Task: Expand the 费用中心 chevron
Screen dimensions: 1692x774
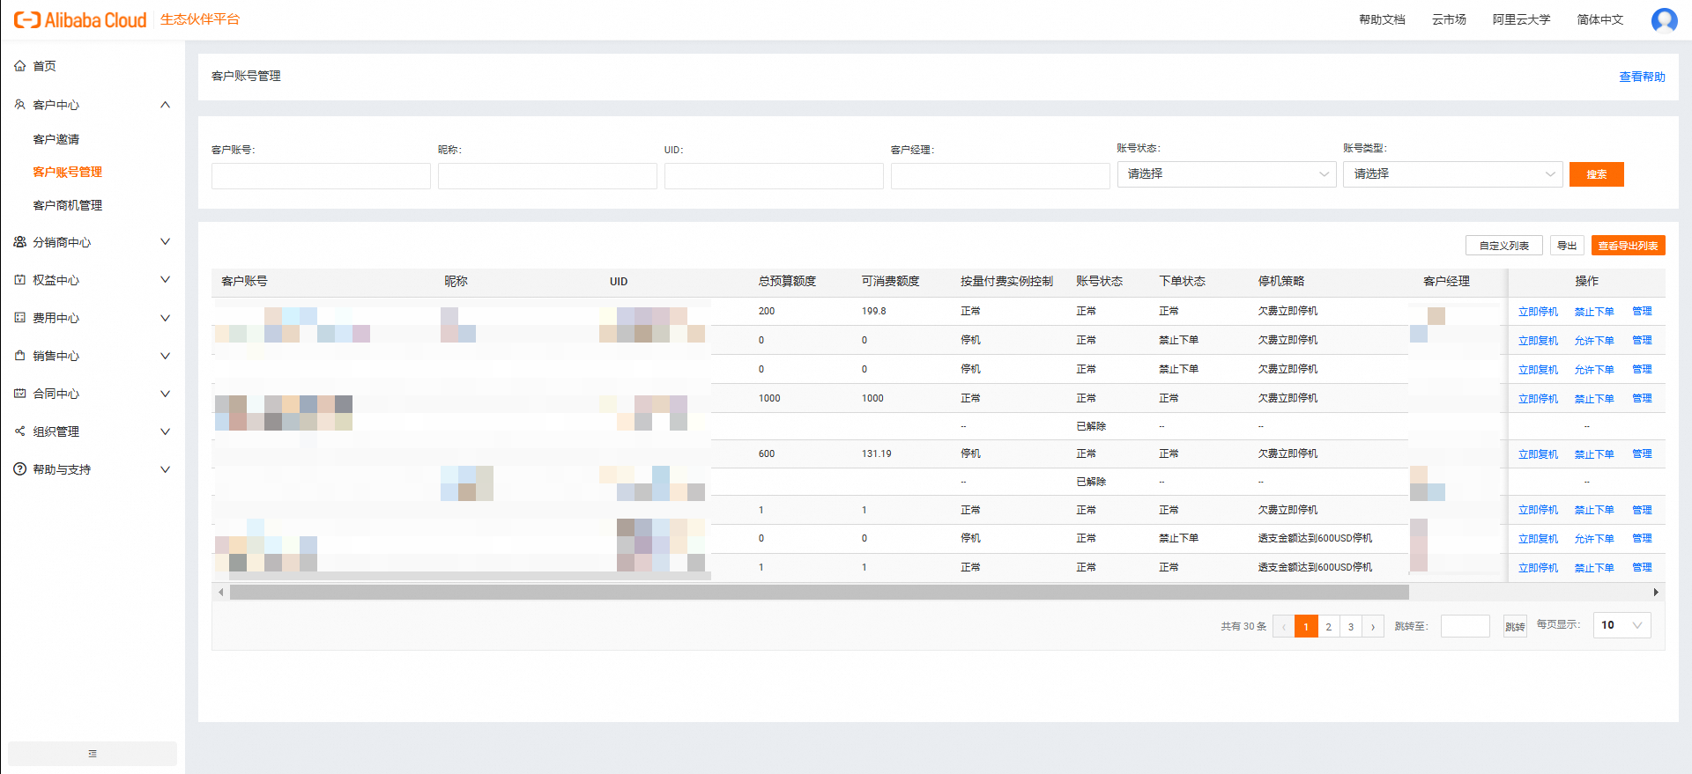Action: tap(165, 318)
